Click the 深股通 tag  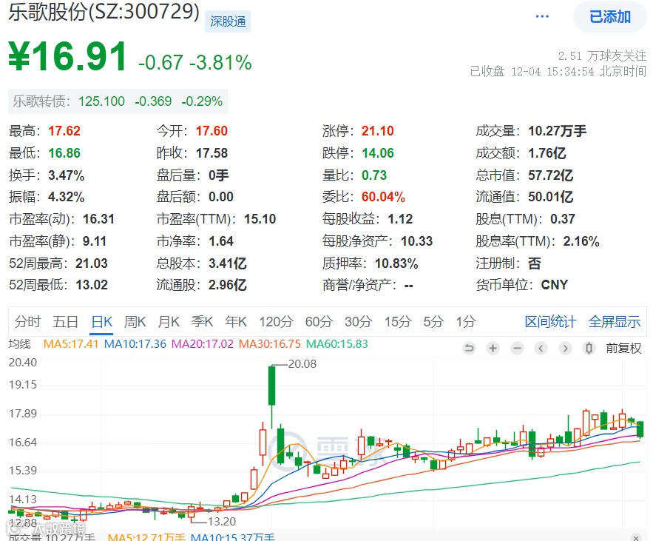tap(228, 21)
